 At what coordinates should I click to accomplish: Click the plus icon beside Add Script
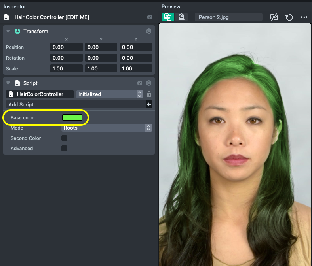[149, 104]
